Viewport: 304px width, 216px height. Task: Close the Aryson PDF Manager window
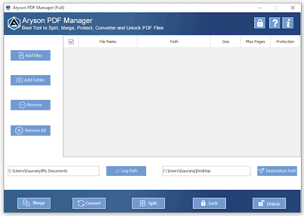click(x=293, y=8)
